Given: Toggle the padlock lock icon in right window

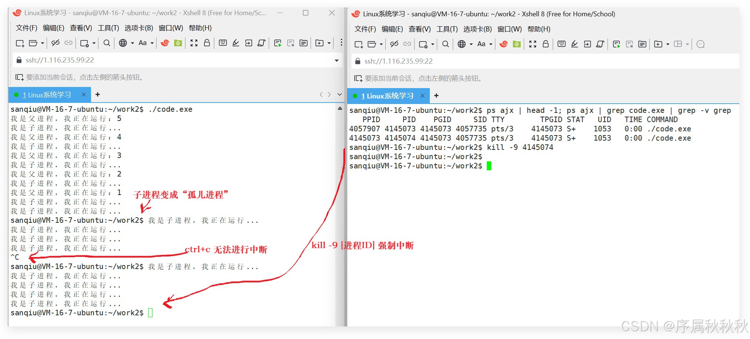Looking at the screenshot, I should pos(546,44).
